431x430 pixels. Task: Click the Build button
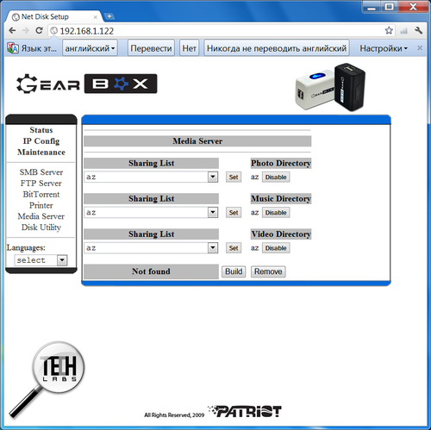pos(234,271)
